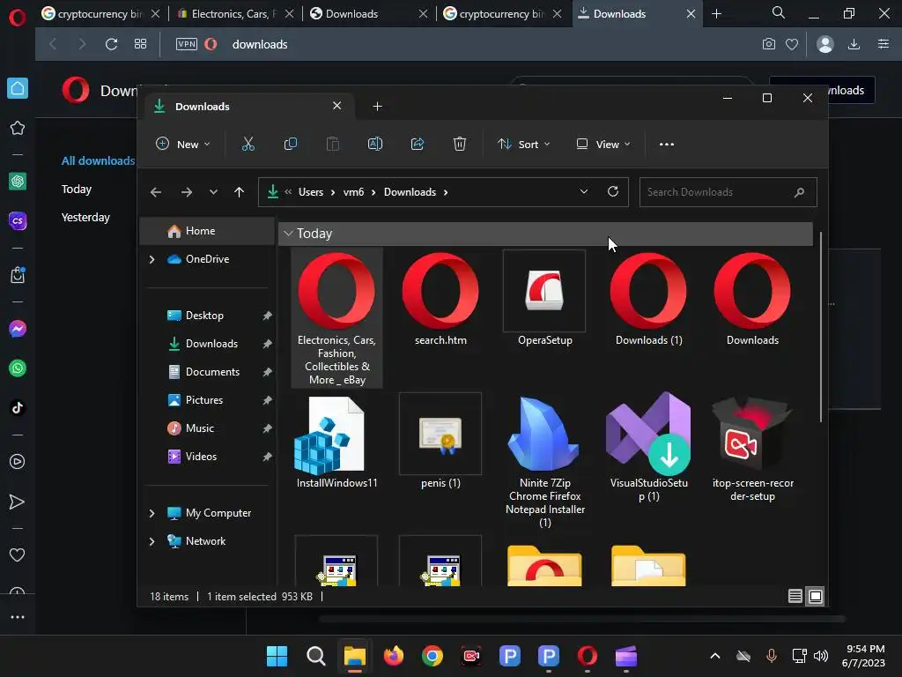Expand OneDrive in navigation pane
902x677 pixels.
[x=152, y=260]
